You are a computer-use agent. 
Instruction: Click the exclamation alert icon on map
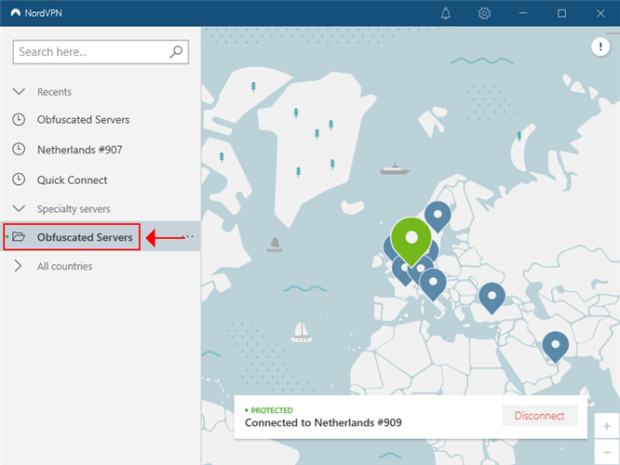[600, 47]
